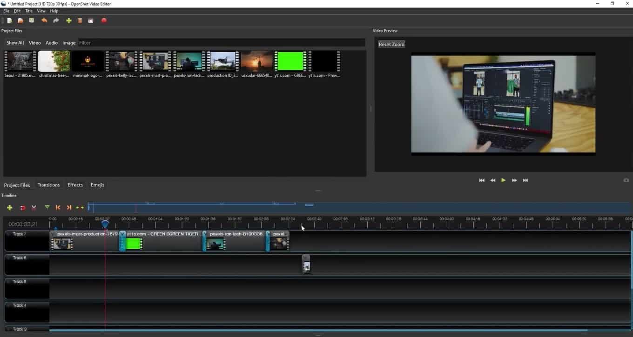Click the New Project toolbar icon
This screenshot has height=337, width=633.
[9, 20]
